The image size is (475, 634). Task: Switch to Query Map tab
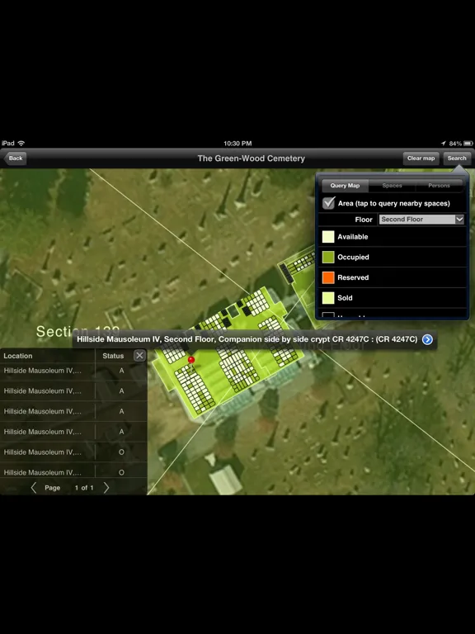[x=345, y=186]
